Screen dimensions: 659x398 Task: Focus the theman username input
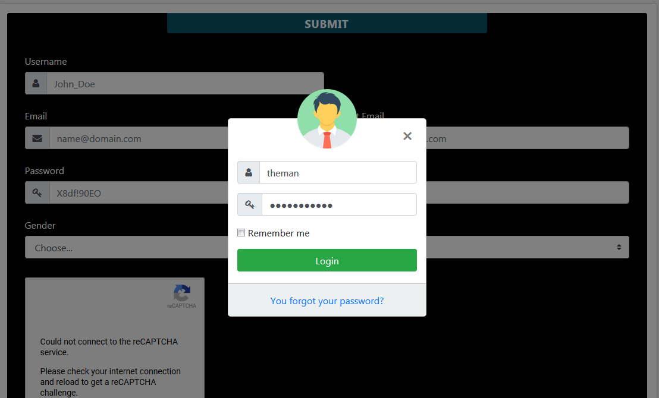pos(338,172)
